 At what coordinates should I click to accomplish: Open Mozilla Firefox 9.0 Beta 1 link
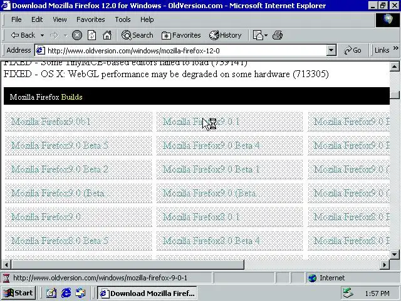211,169
